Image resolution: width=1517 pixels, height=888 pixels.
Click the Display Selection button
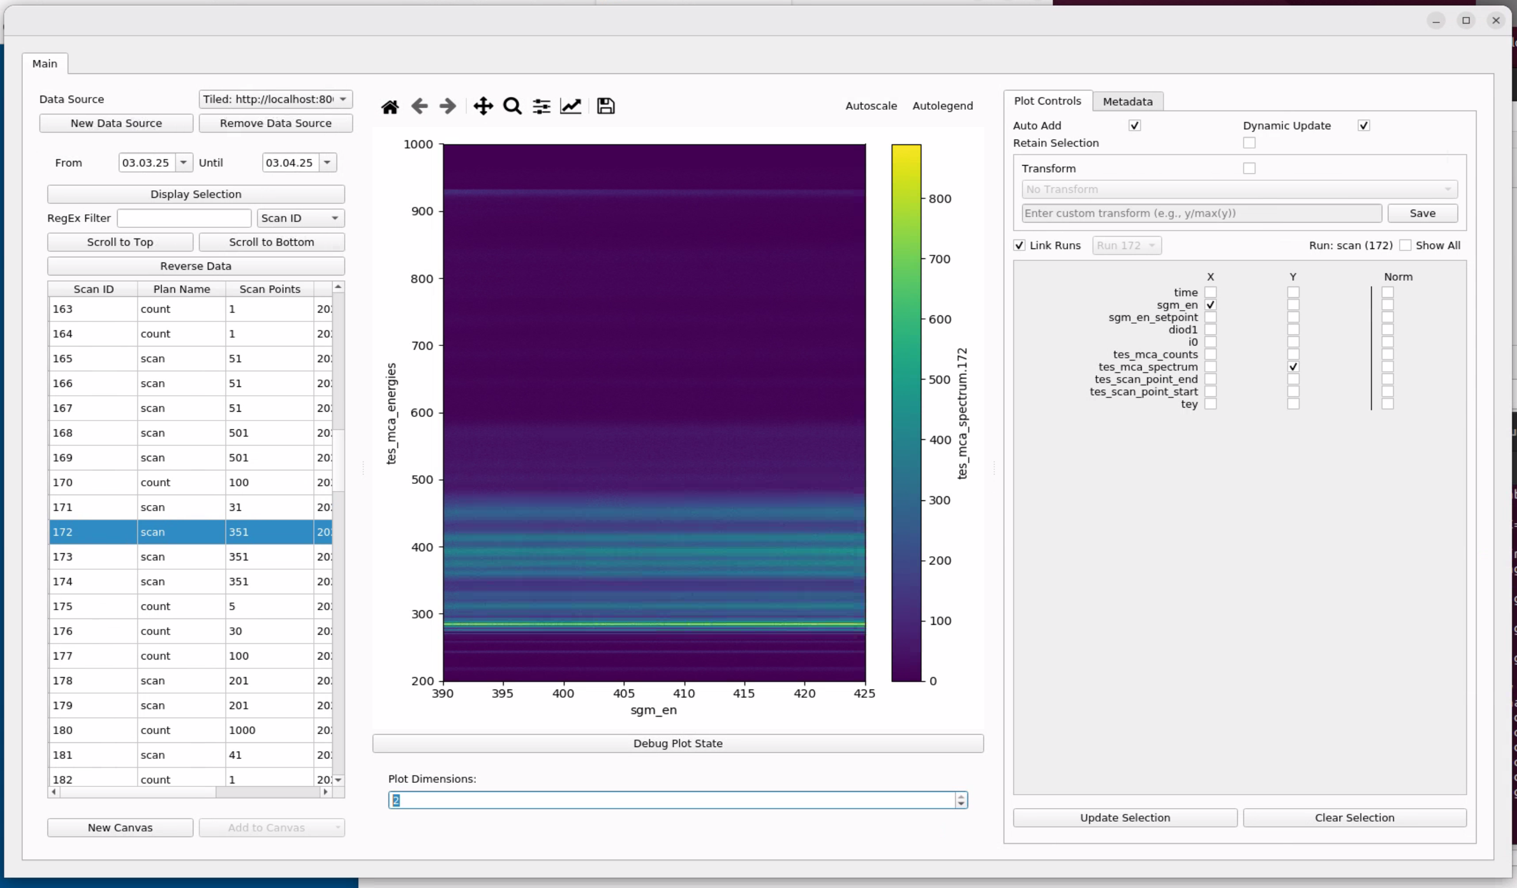[x=196, y=194]
